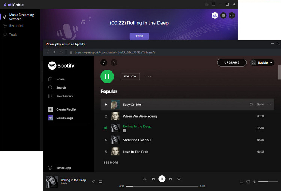The width and height of the screenshot is (281, 191).
Task: Click Easy On Me album thumbnail
Action: pyautogui.click(x=115, y=104)
